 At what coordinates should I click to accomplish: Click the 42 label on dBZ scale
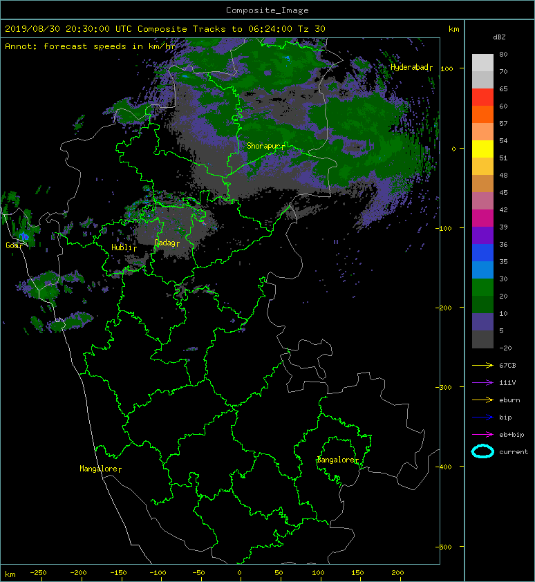(x=503, y=209)
